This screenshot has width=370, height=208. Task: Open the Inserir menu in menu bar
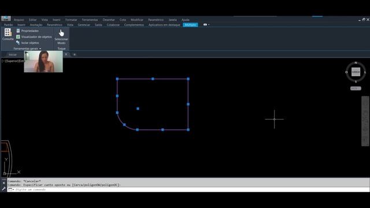point(57,20)
